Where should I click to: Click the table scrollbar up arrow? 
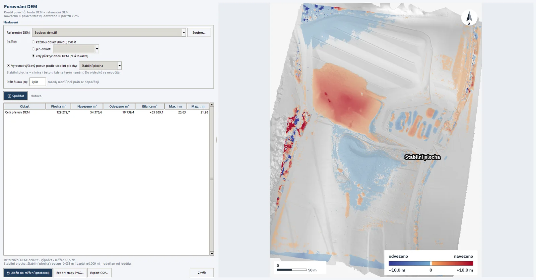[212, 105]
